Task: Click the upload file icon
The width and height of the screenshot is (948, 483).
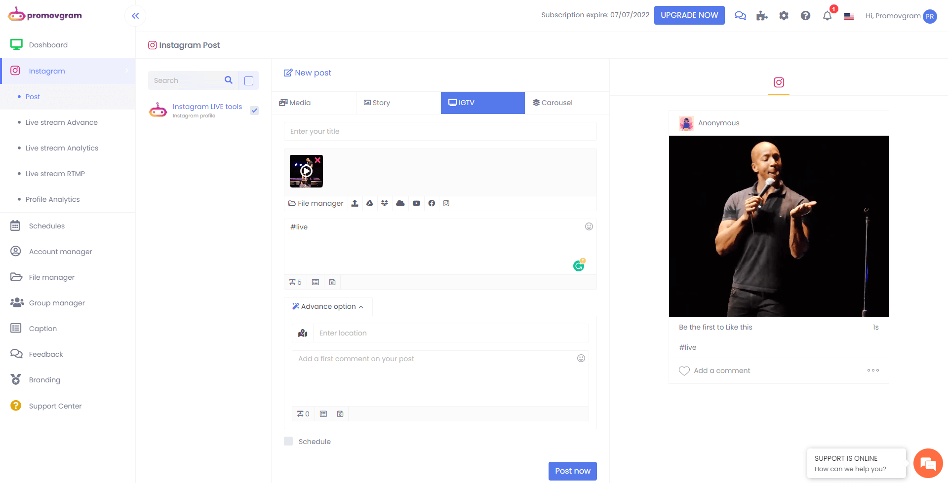Action: point(355,203)
